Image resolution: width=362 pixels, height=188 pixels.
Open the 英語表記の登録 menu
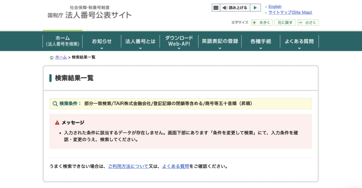tap(220, 41)
